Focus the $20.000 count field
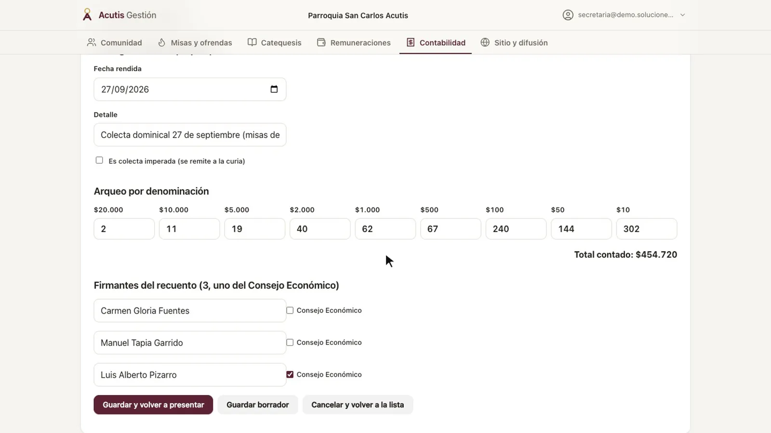 (124, 229)
